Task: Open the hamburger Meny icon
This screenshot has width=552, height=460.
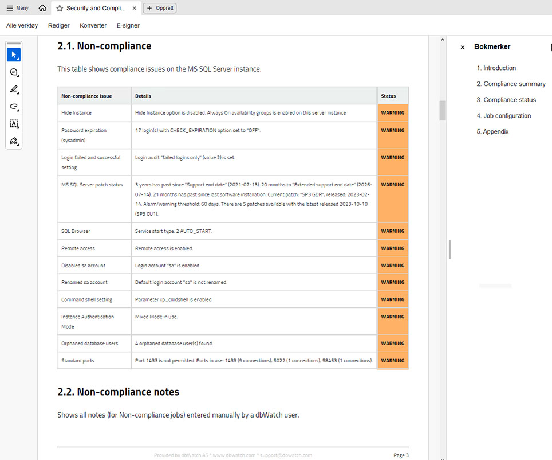Action: [x=10, y=8]
